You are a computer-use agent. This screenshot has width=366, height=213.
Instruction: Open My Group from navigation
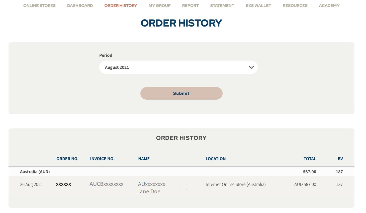(x=159, y=6)
